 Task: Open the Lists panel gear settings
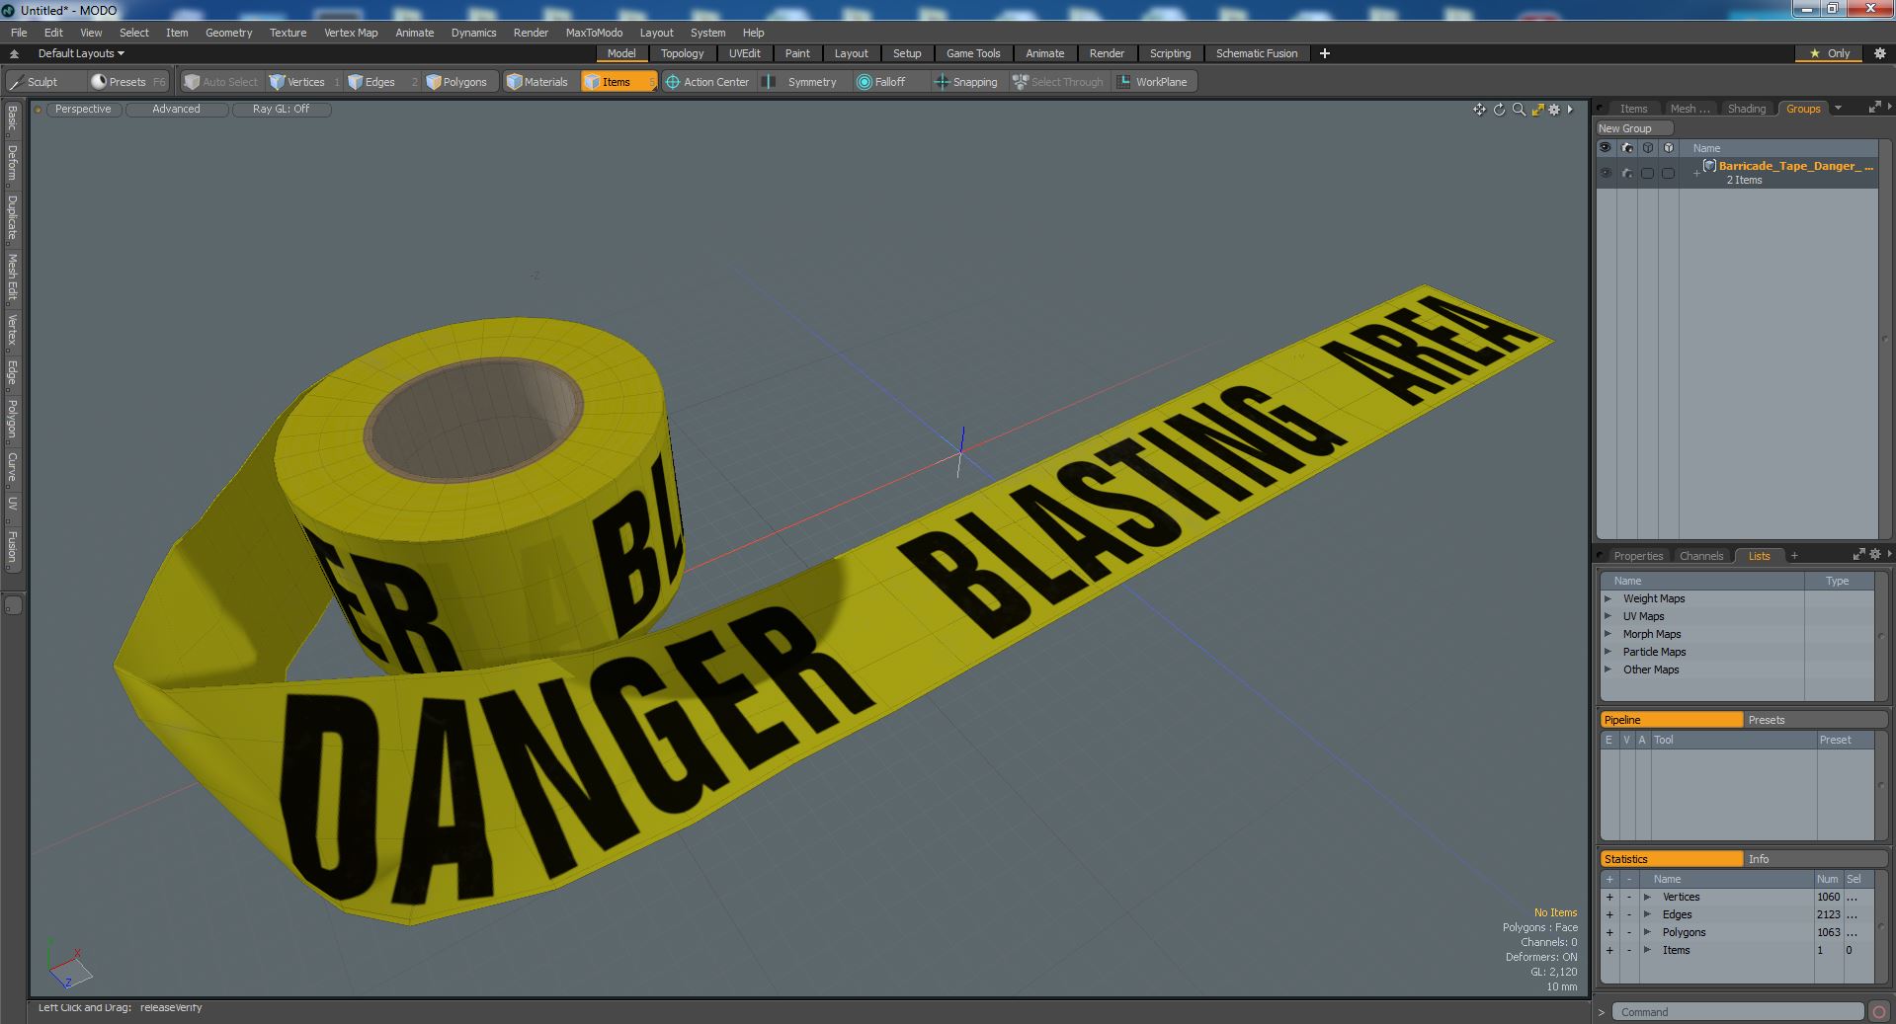1875,555
